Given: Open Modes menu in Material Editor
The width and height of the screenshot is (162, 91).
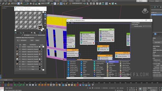Looking at the screenshot, I should click(16, 10).
